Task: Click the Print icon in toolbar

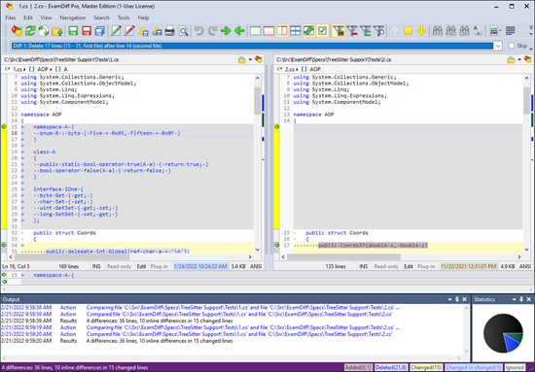Action: [170, 31]
